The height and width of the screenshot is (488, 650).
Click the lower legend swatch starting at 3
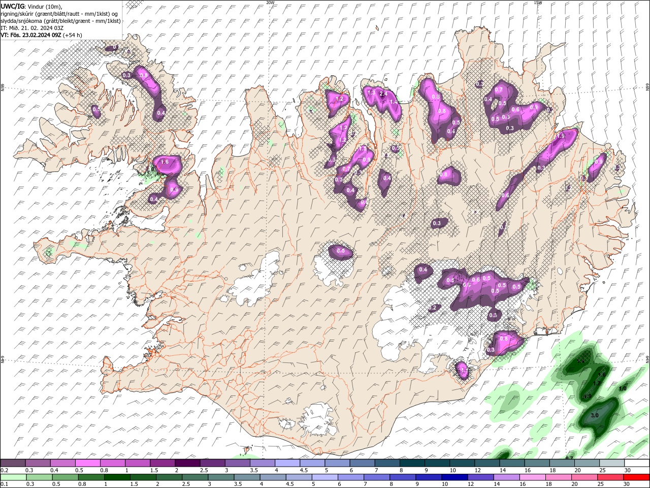[220, 477]
